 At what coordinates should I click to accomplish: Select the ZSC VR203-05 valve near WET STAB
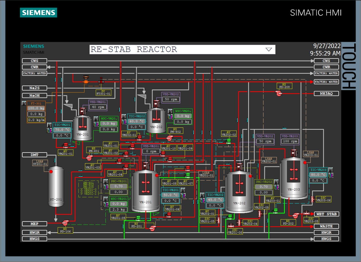(307, 213)
